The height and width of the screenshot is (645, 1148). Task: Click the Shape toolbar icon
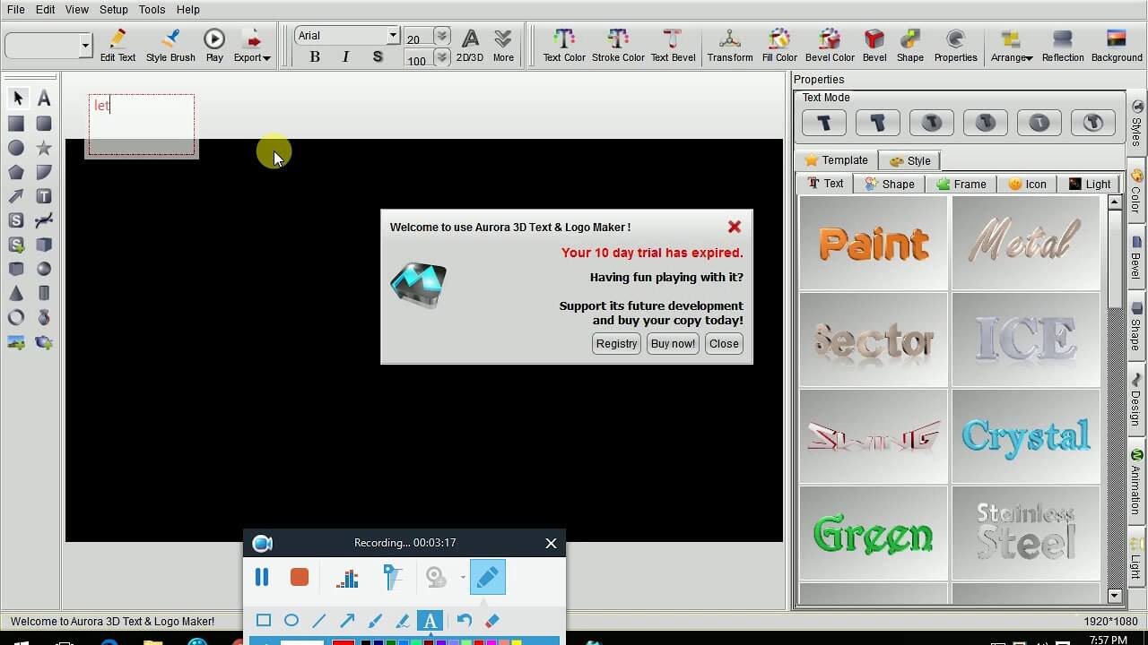[909, 46]
